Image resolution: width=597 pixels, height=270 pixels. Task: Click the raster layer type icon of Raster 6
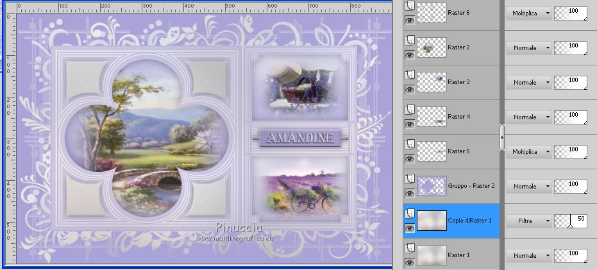pos(410,6)
